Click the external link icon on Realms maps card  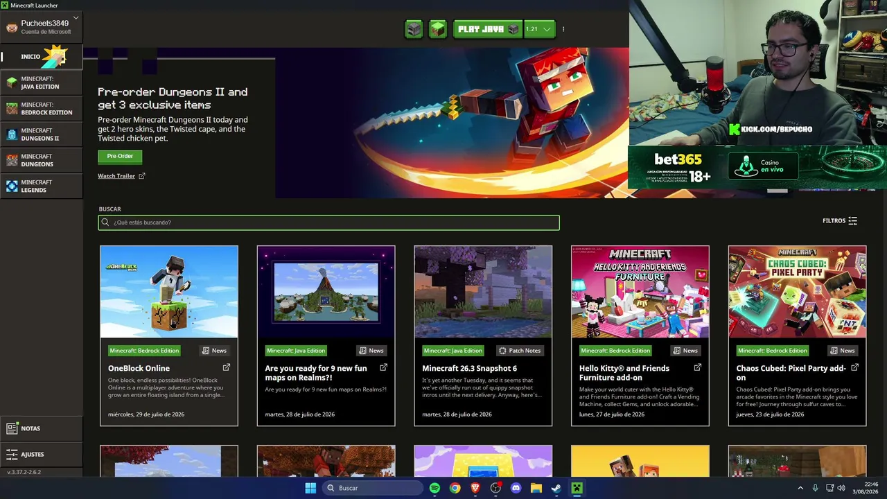[x=383, y=367]
